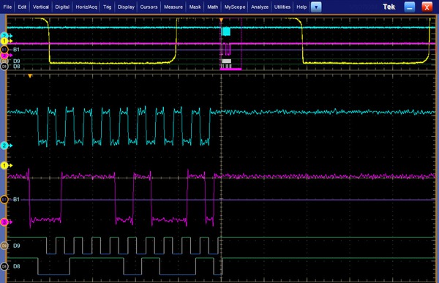
Task: Click the B1 label in overview pane
Action: tap(17, 50)
